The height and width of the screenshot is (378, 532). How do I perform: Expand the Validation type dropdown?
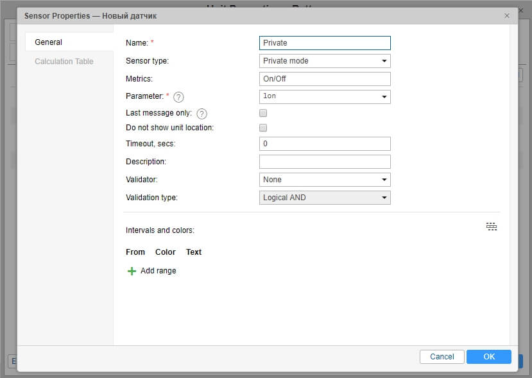click(325, 198)
